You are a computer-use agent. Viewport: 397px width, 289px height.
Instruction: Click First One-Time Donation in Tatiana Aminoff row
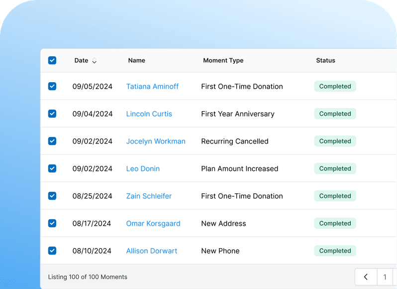[x=242, y=86]
